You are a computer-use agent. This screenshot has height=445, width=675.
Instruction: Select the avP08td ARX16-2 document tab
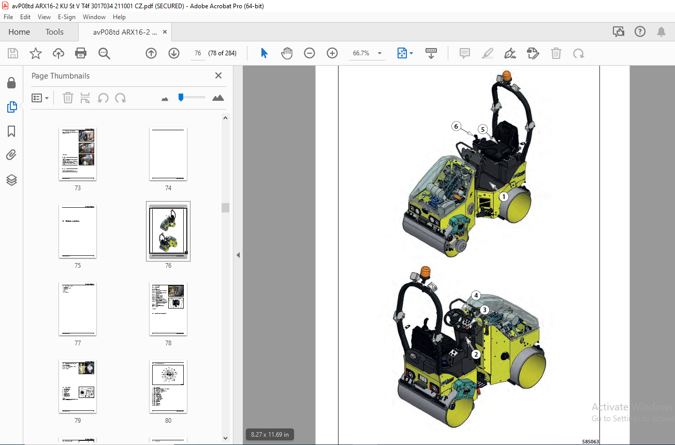125,32
